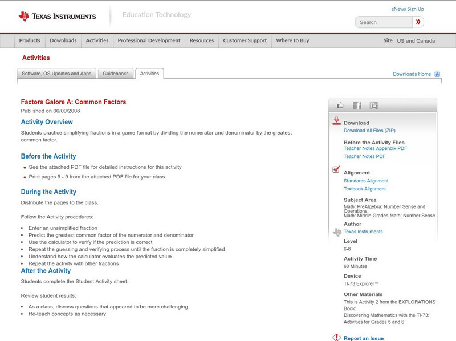Click the thumbs-up like icon
Image resolution: width=456 pixels, height=341 pixels.
(340, 105)
